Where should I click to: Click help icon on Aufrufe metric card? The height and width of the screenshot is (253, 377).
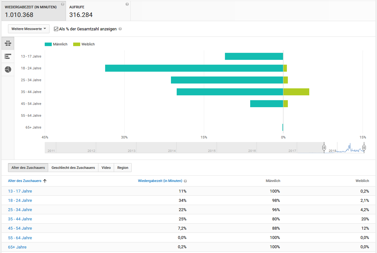[127, 4]
